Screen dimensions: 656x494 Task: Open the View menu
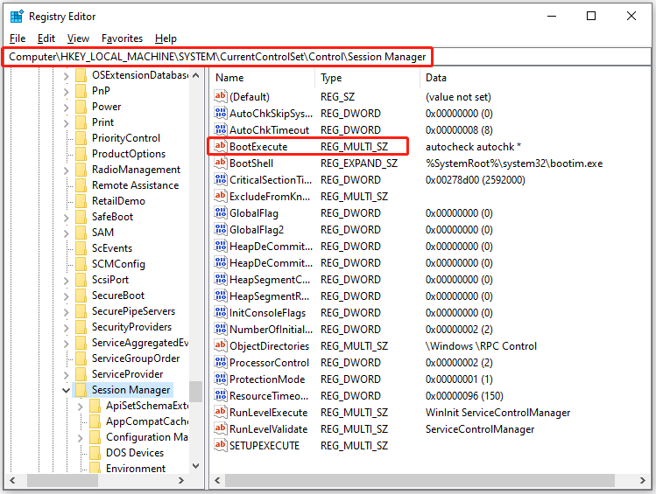(78, 38)
